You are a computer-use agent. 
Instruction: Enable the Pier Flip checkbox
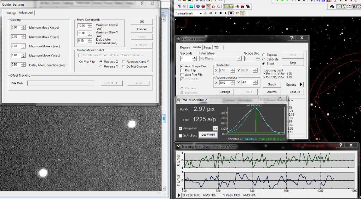click(x=182, y=70)
